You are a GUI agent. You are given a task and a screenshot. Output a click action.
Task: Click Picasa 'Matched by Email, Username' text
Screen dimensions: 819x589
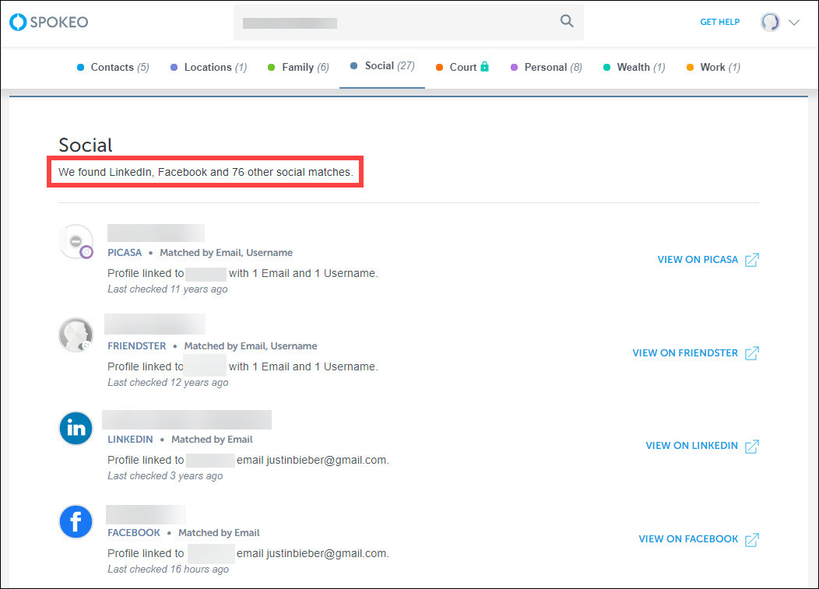tap(227, 253)
